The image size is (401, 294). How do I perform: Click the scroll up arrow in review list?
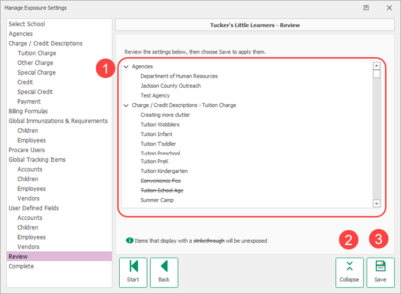pyautogui.click(x=376, y=66)
